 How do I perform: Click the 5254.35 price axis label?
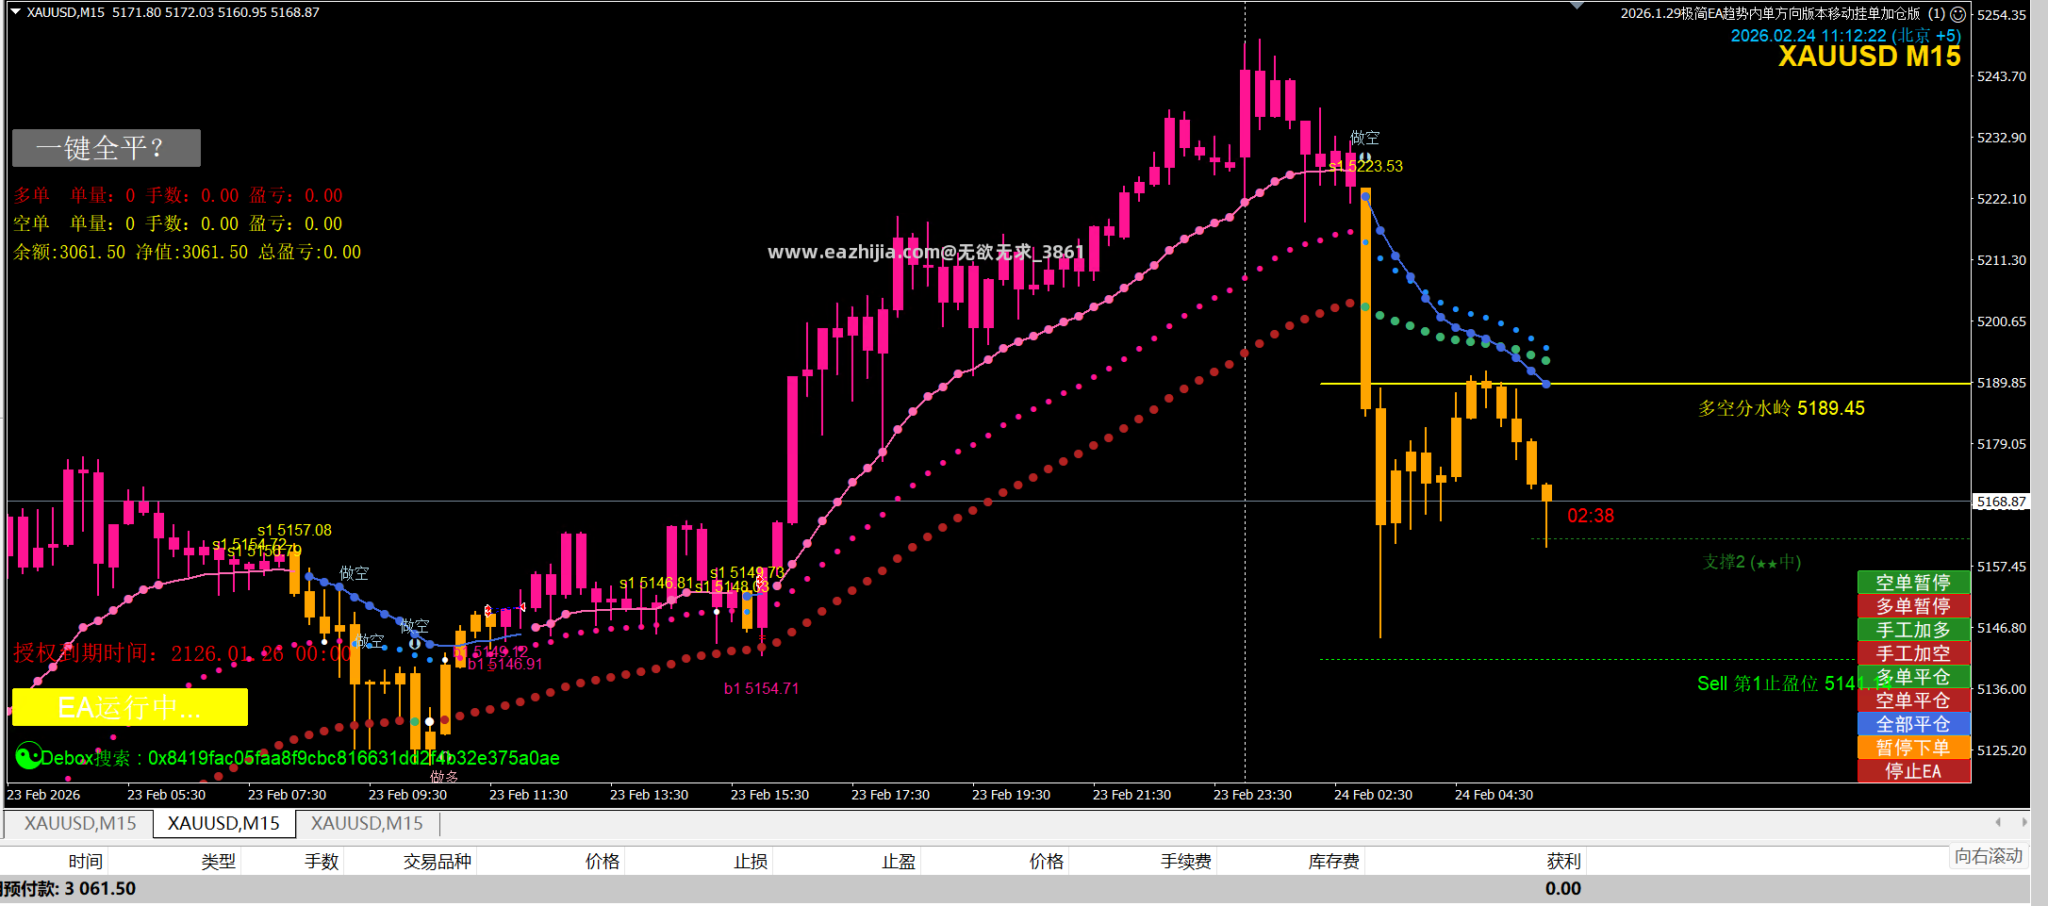(2002, 14)
